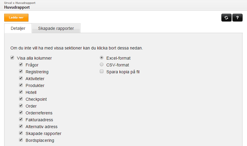Uncheck the Checkpoint checkbox

pos(21,99)
